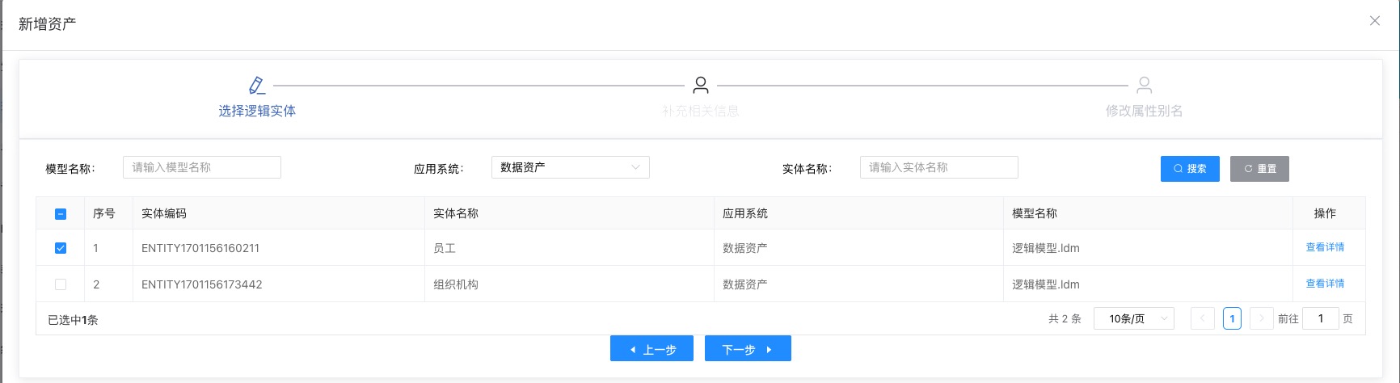Go to the next page arrow
The width and height of the screenshot is (1400, 383).
1261,318
